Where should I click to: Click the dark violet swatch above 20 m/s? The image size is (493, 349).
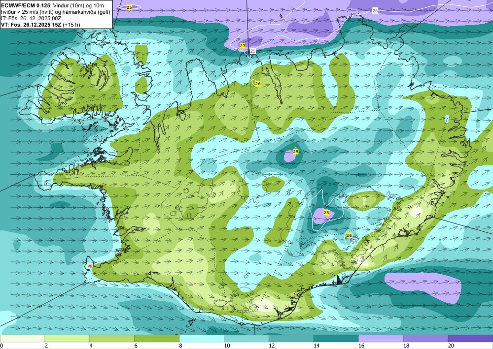tap(470, 339)
